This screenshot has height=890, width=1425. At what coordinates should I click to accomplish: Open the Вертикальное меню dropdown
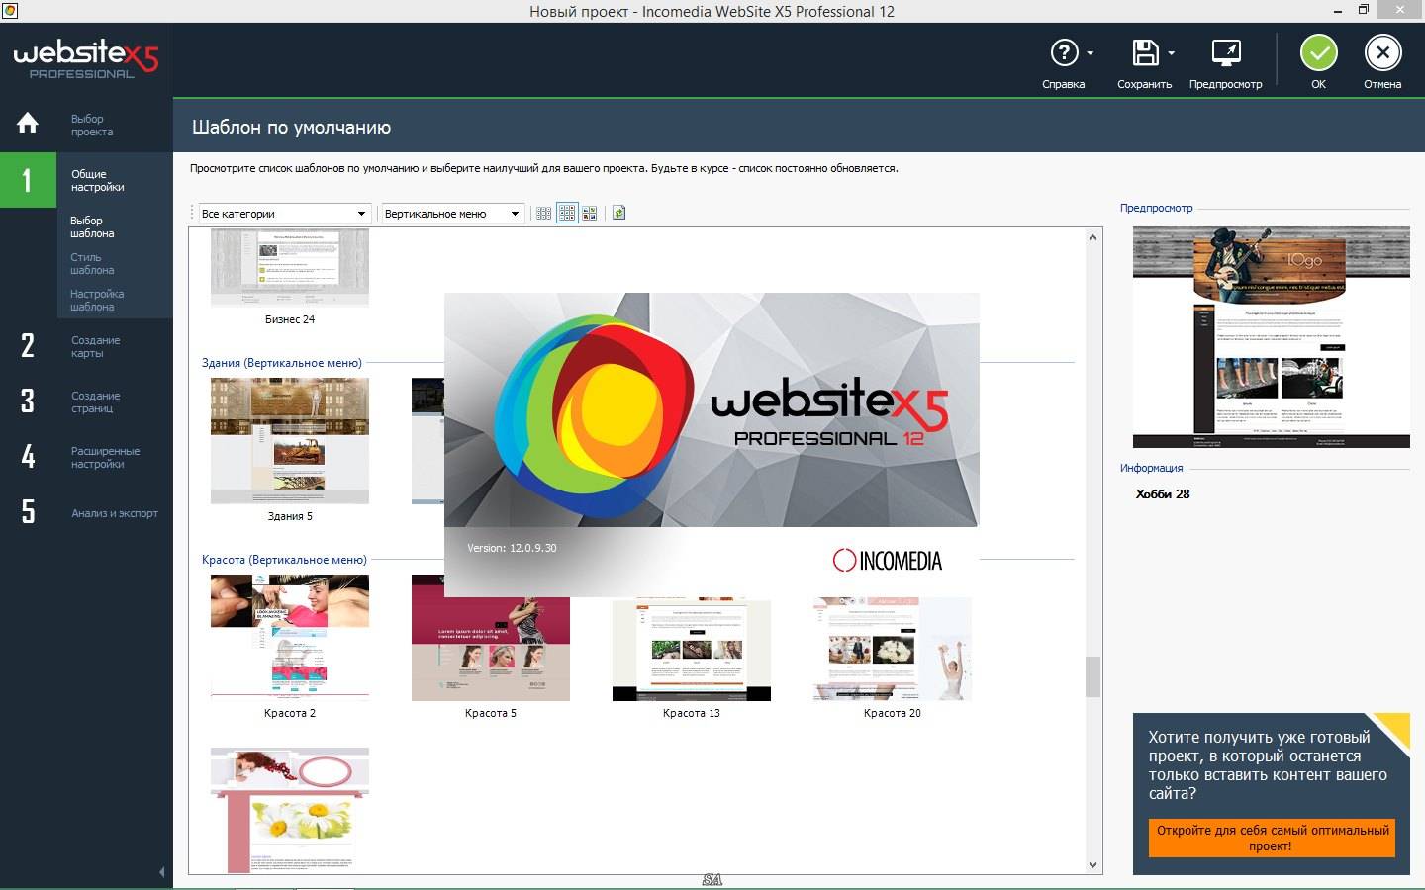(453, 213)
